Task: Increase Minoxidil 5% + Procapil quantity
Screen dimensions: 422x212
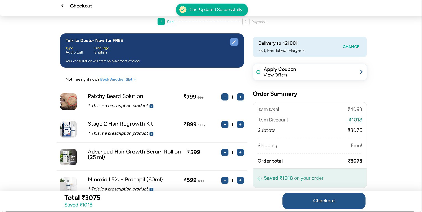Action: click(240, 180)
